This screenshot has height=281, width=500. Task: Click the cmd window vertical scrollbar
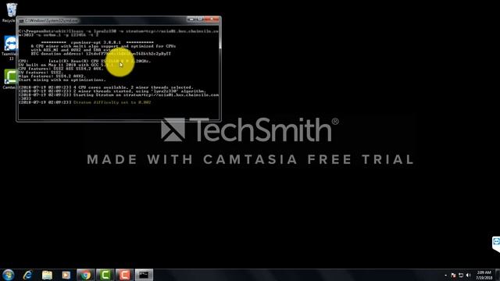pos(220,73)
